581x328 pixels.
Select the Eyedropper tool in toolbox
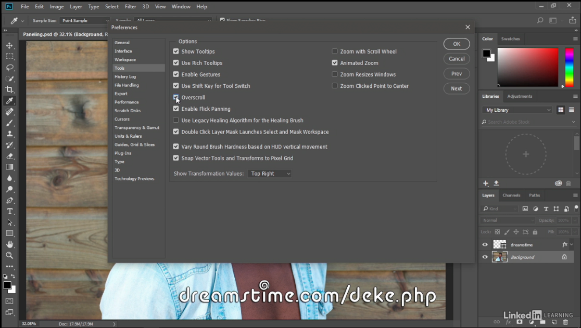tap(10, 100)
